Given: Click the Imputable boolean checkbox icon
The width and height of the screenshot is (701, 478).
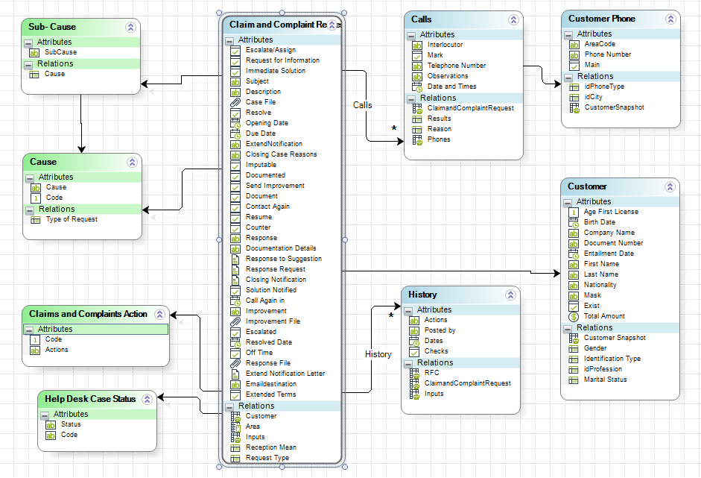Looking at the screenshot, I should tap(235, 165).
